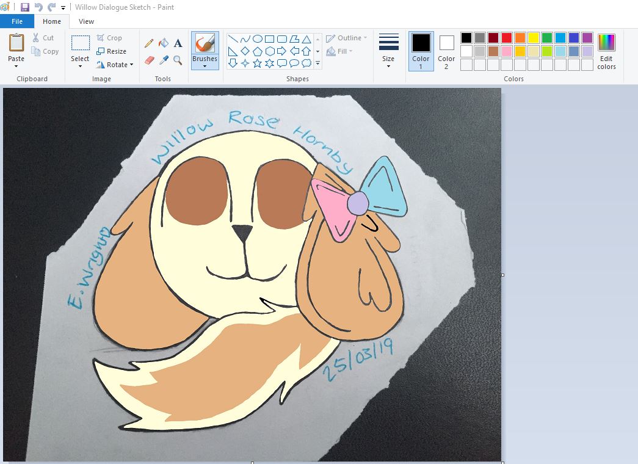Choose the five-point star shape
The image size is (638, 464).
click(x=257, y=63)
